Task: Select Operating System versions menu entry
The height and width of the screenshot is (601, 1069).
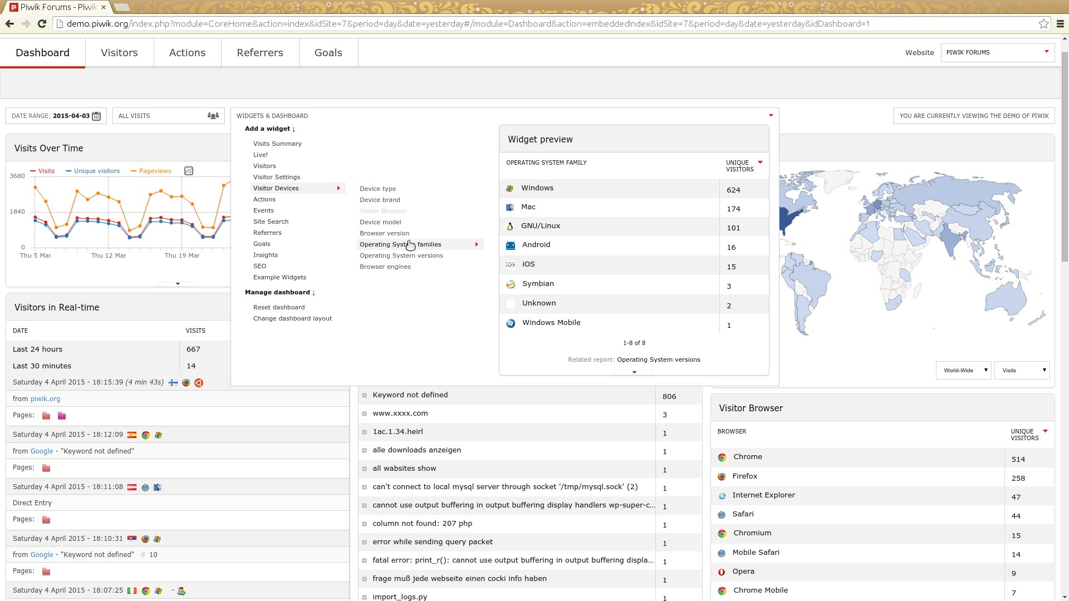Action: (401, 255)
